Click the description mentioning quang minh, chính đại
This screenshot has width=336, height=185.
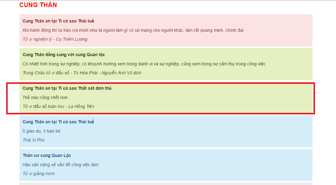133,30
